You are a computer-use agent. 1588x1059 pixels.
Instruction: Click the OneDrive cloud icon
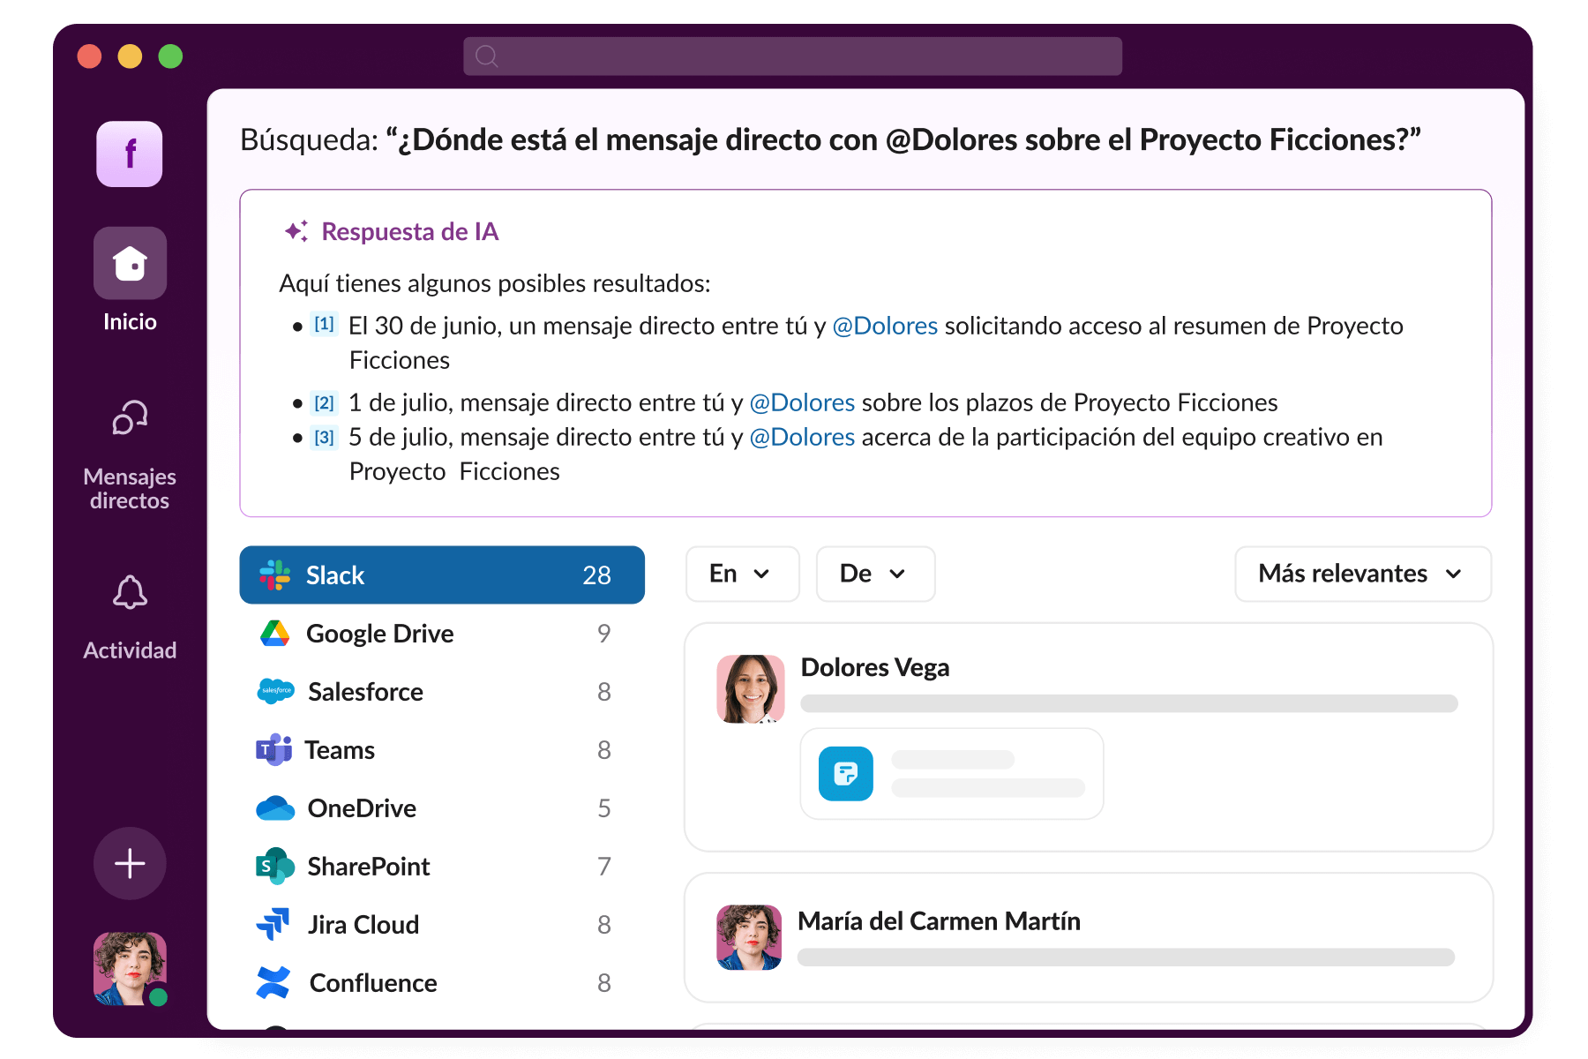coord(275,808)
